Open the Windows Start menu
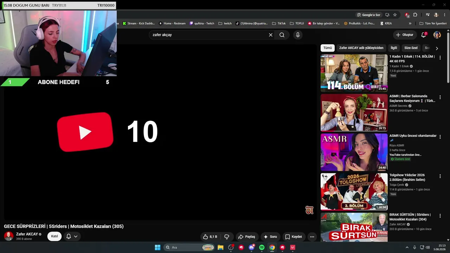Screen dimensions: 450x253 coord(157,247)
